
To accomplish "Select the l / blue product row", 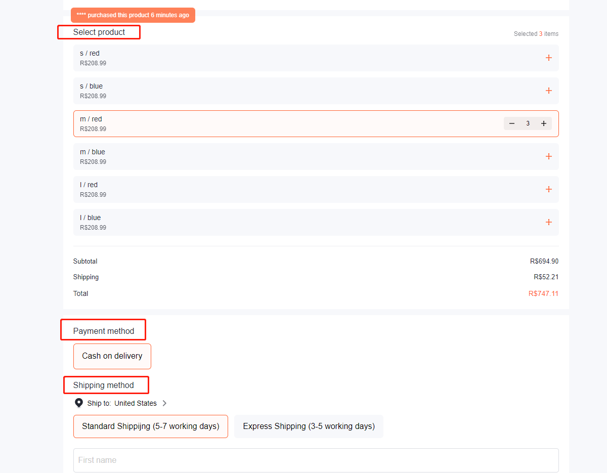I will click(253, 222).
